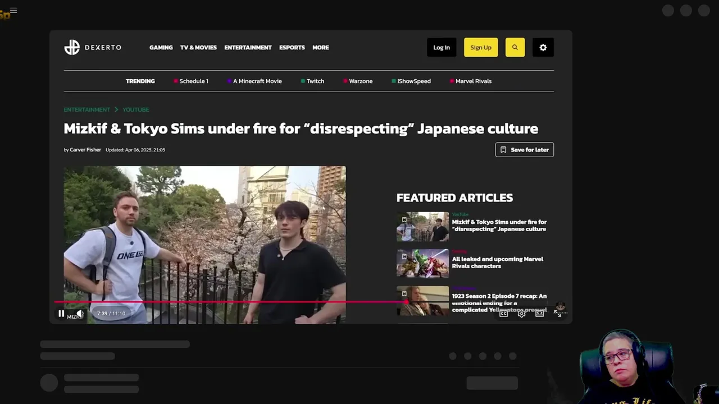Click the Dexerto logo
Screen dimensions: 719x404
(93, 47)
